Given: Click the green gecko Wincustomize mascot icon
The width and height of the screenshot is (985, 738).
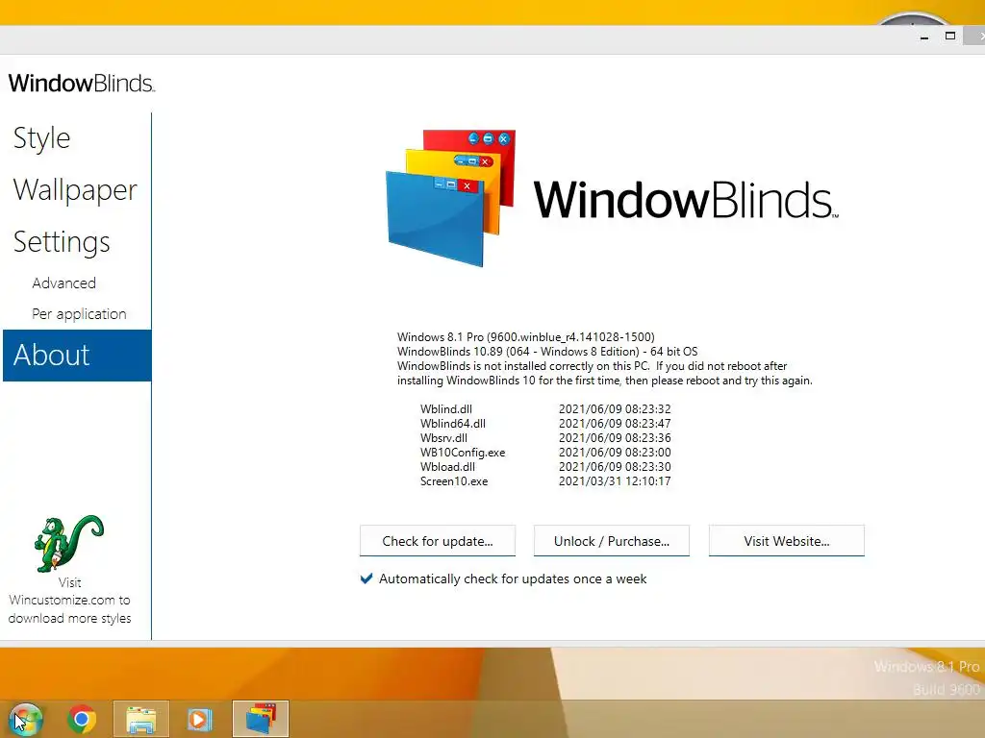Looking at the screenshot, I should pos(68,544).
